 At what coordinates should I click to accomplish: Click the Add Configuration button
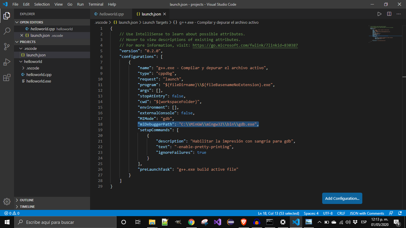coord(342,198)
